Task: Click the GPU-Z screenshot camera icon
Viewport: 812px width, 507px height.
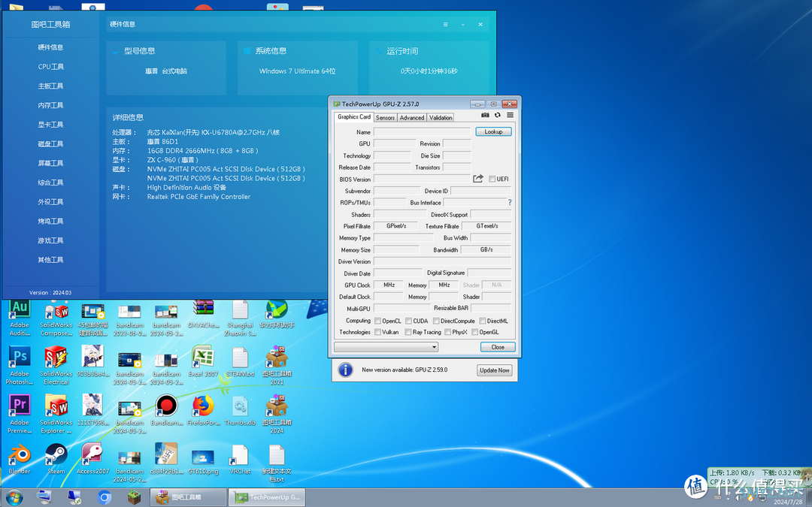Action: [485, 115]
